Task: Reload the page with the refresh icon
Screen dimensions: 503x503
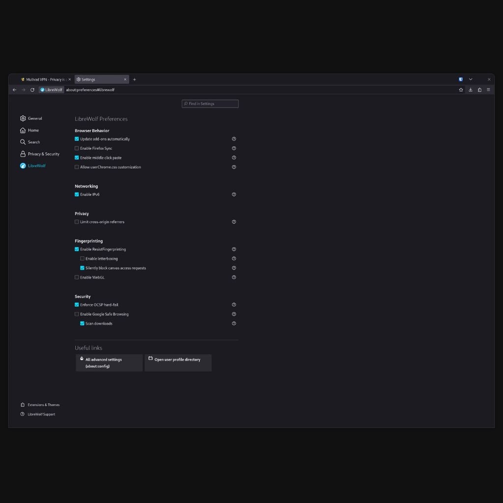Action: click(32, 90)
